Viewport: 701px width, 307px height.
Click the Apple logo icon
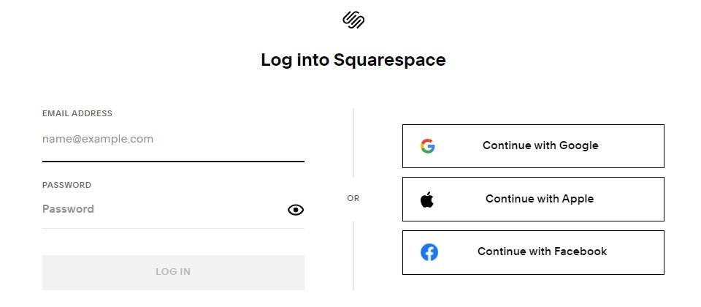427,199
